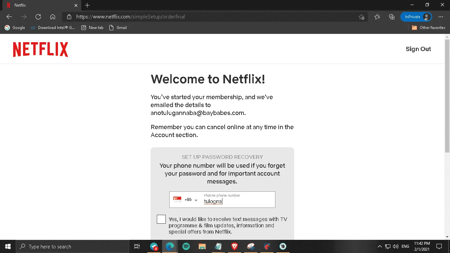Click ENG language indicator

click(406, 246)
